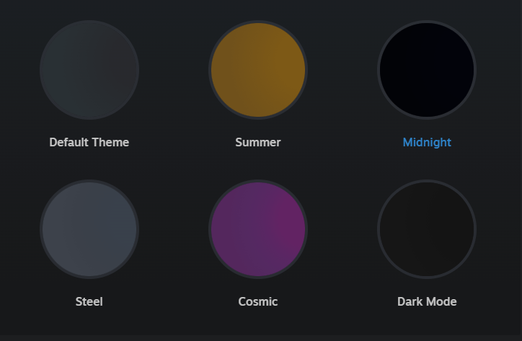Choose the purple Cosmic theme circle
Image resolution: width=522 pixels, height=341 pixels.
[x=258, y=229]
